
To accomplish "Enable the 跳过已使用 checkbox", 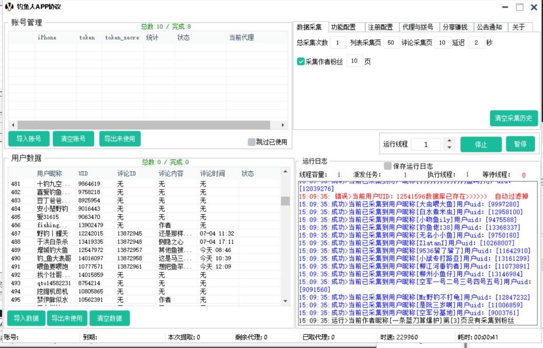I will [252, 142].
